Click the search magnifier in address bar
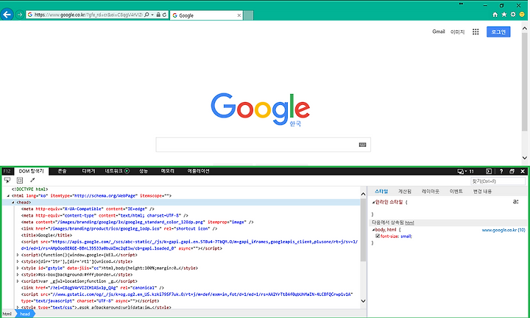The image size is (530, 318). (x=146, y=15)
